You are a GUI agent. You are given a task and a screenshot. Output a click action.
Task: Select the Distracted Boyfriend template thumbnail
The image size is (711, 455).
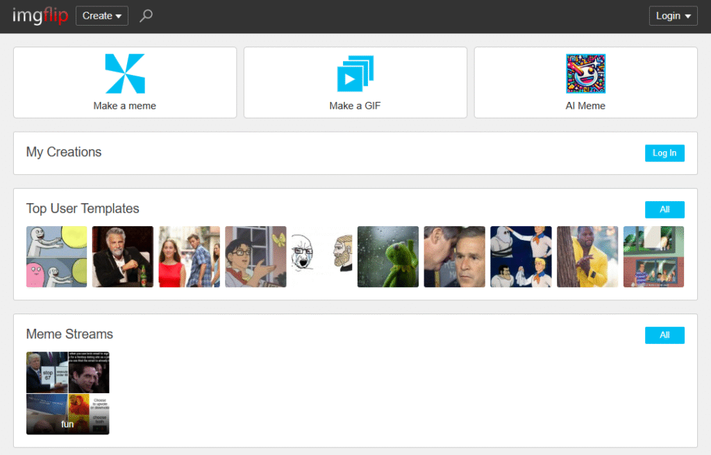(x=190, y=257)
